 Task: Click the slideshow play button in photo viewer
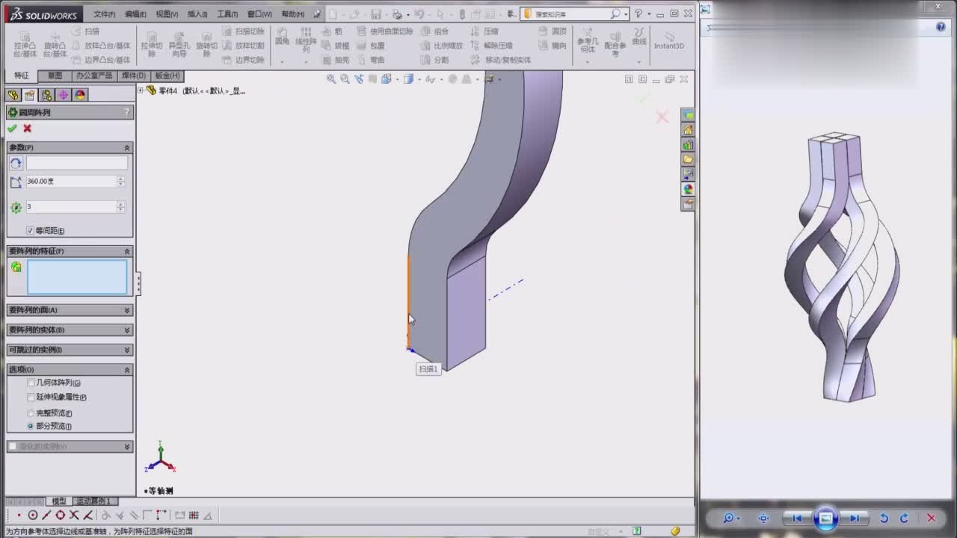tap(825, 518)
